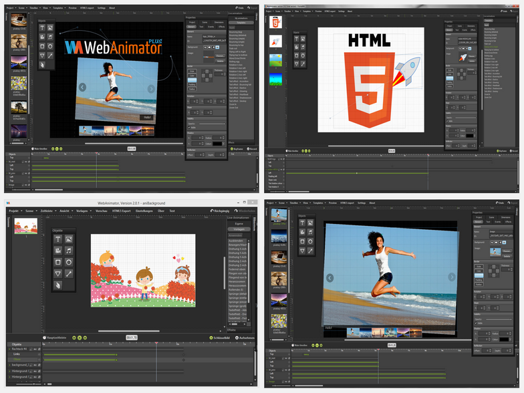
Task: Select the hand tool in Objekte palette
Action: (x=57, y=285)
